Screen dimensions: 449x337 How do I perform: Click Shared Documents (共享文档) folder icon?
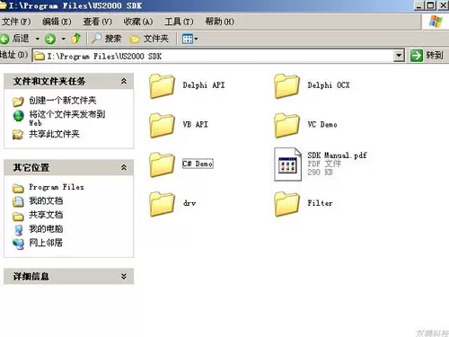tap(18, 216)
